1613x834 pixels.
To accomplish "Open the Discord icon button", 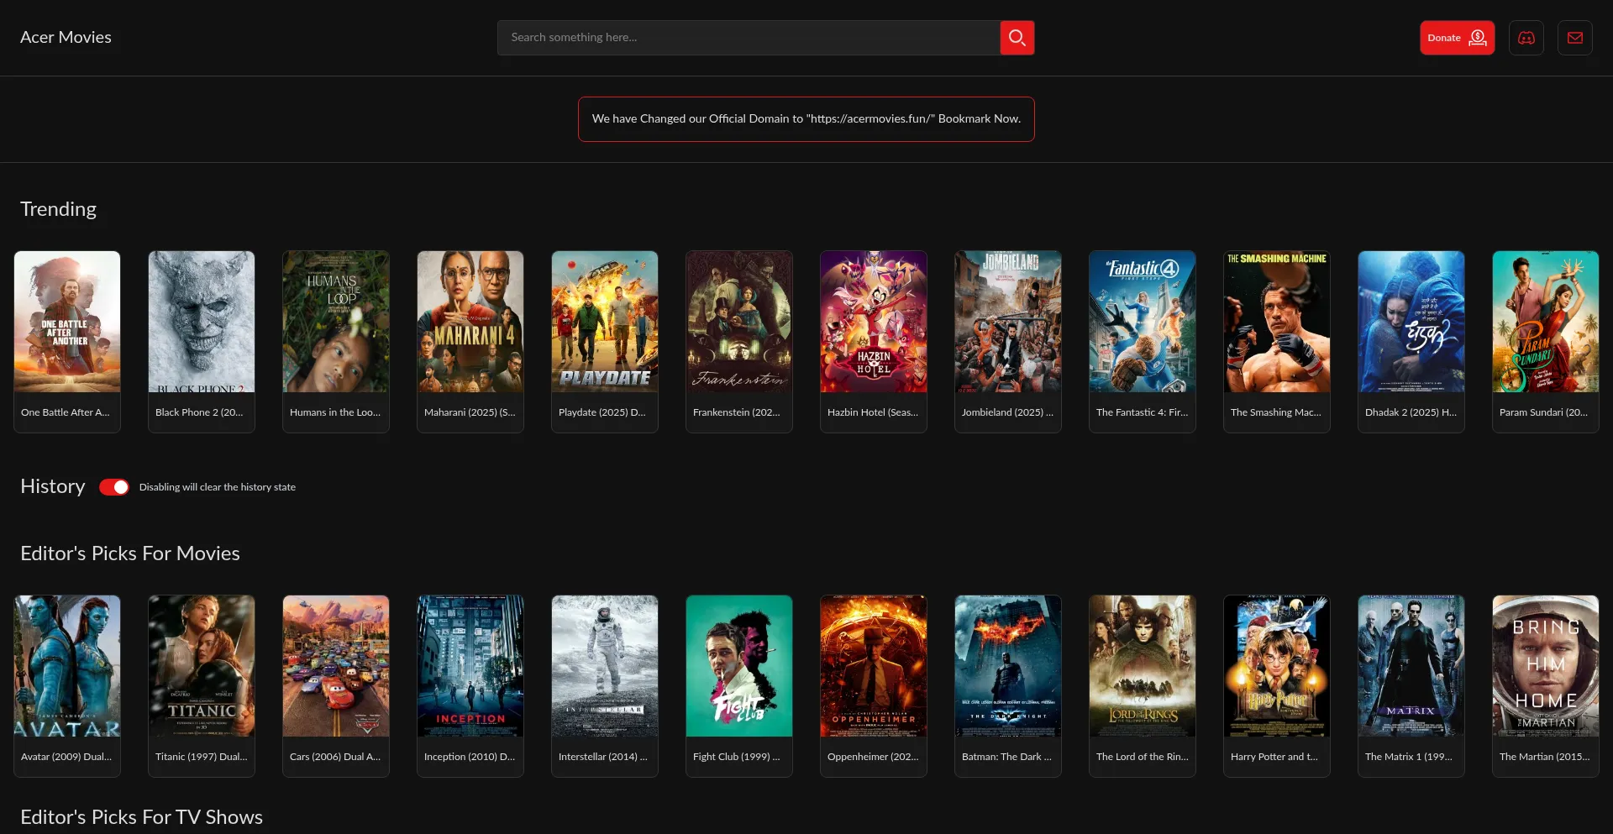I will point(1526,38).
